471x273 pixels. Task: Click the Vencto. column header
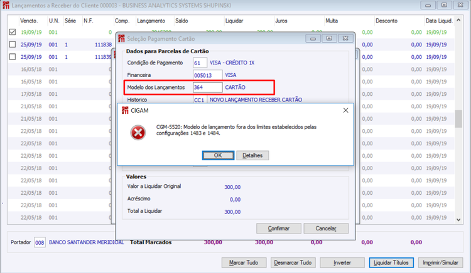click(29, 21)
